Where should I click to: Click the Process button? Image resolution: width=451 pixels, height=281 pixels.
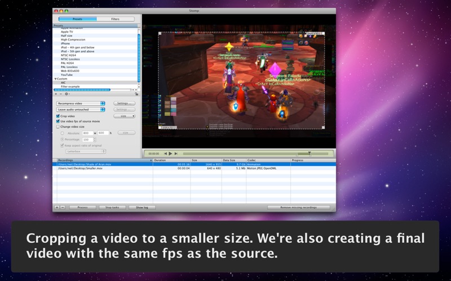click(x=82, y=207)
